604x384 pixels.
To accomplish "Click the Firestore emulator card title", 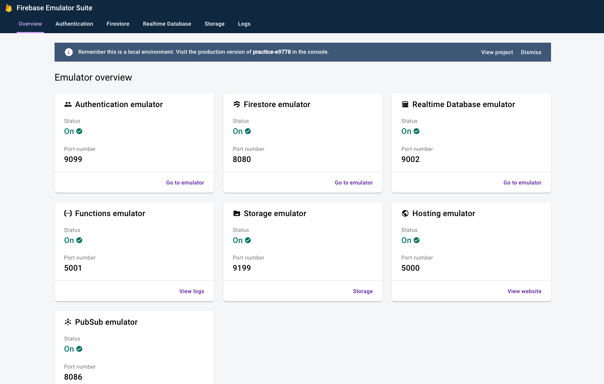I will 277,104.
